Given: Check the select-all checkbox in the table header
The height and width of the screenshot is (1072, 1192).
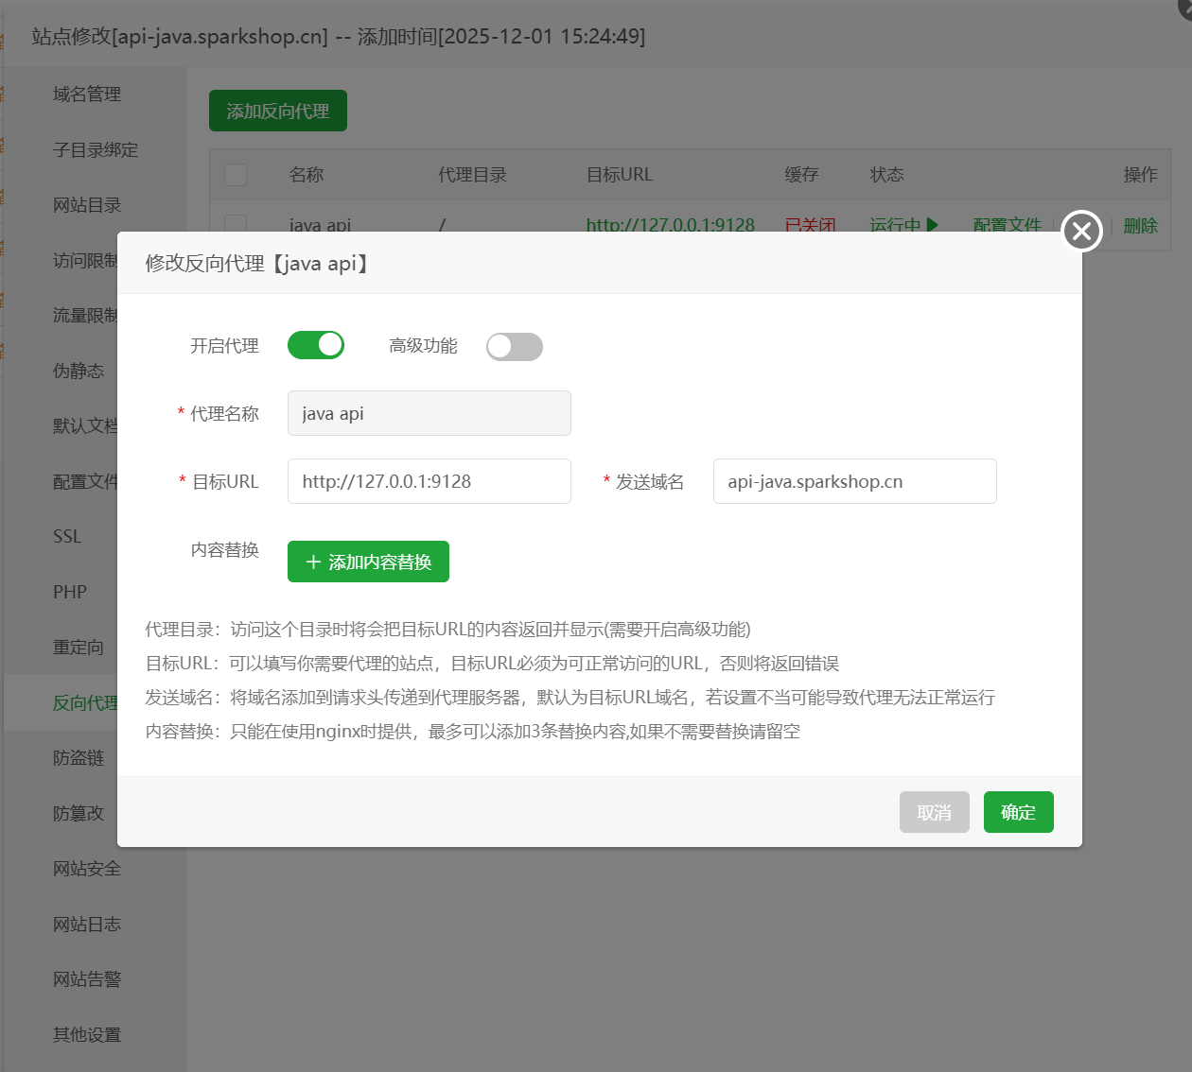Looking at the screenshot, I should (x=235, y=174).
